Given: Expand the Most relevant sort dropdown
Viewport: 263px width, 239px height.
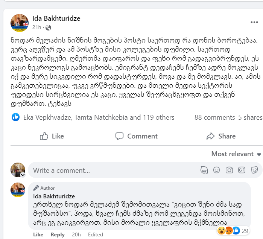Looking at the screenshot, I should pos(236,154).
